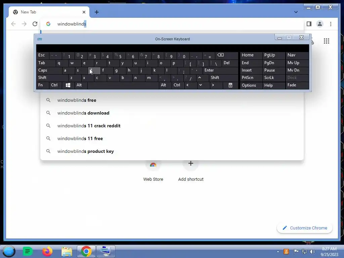Viewport: 344px width, 258px height.
Task: Toggle the left Ctrl key on the keyboard
Action: [x=55, y=85]
